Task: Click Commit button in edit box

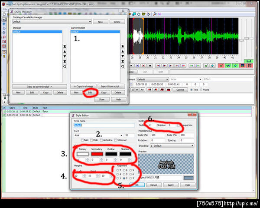Action: pyautogui.click(x=180, y=90)
